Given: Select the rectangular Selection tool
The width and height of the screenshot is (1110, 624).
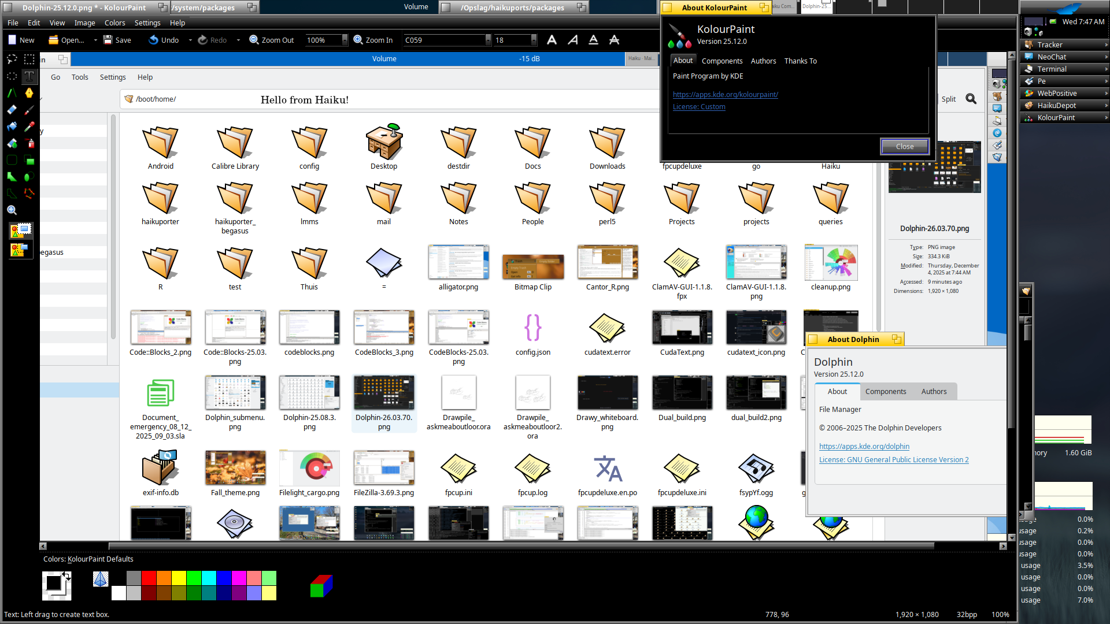Looking at the screenshot, I should pos(29,59).
